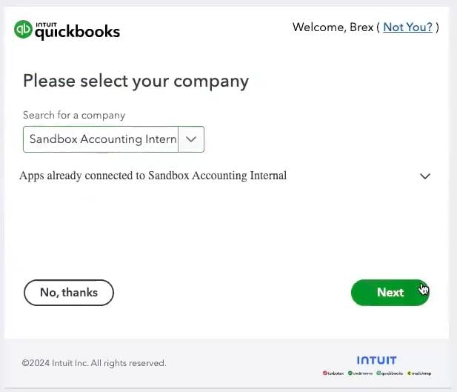Image resolution: width=457 pixels, height=392 pixels.
Task: Click the TurboTax logo in the footer
Action: pyautogui.click(x=333, y=373)
